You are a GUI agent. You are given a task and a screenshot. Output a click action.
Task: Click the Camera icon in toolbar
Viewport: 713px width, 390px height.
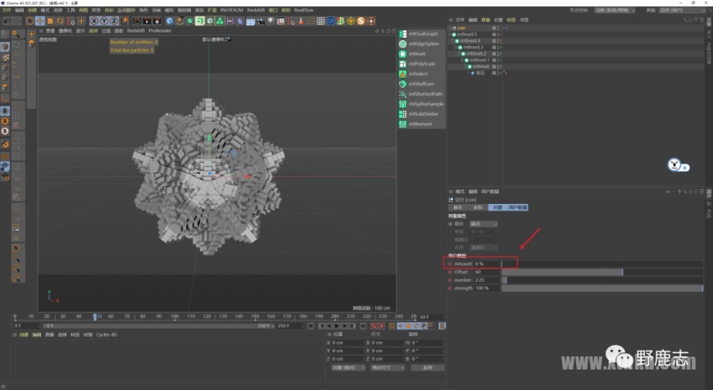point(261,21)
